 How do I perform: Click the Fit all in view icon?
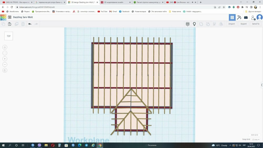5,53
